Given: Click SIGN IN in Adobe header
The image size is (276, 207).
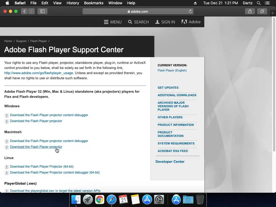Looking at the screenshot, I should (x=165, y=22).
